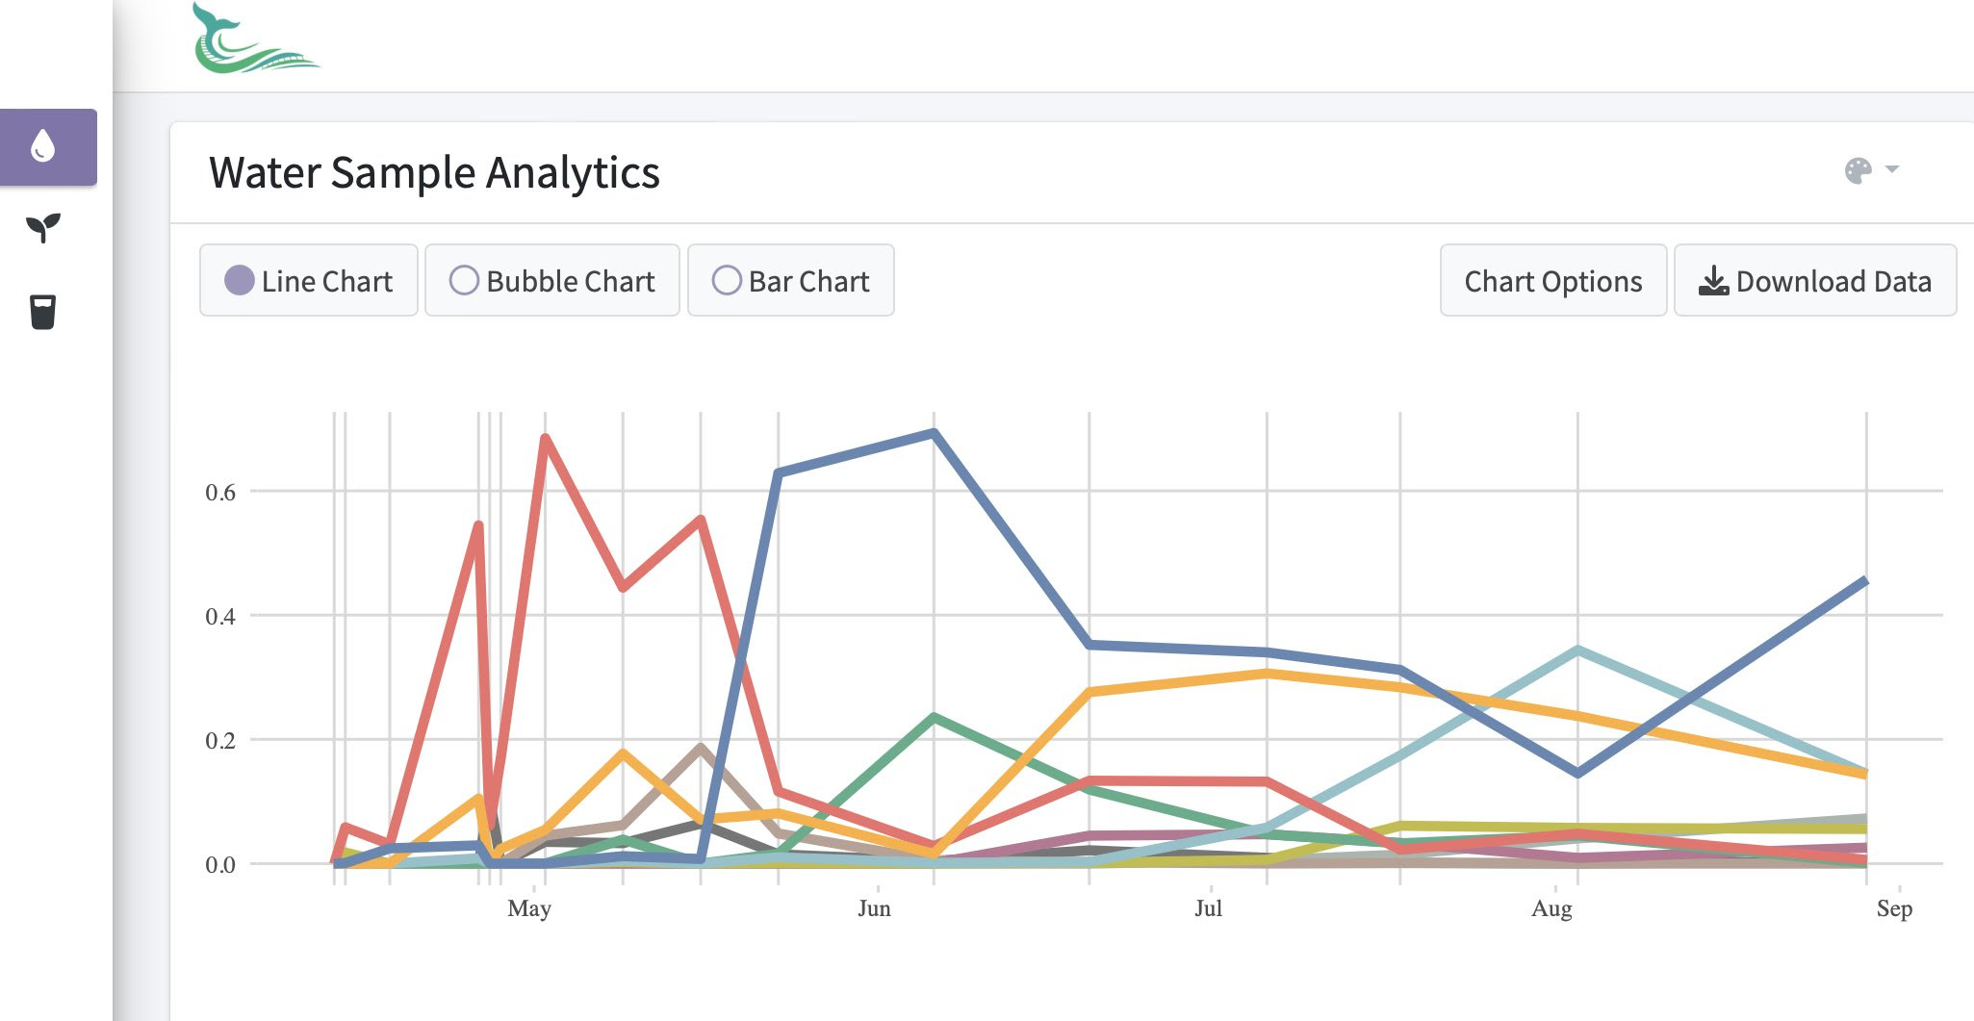Image resolution: width=1974 pixels, height=1021 pixels.
Task: Click the orange line point in July
Action: point(1267,673)
